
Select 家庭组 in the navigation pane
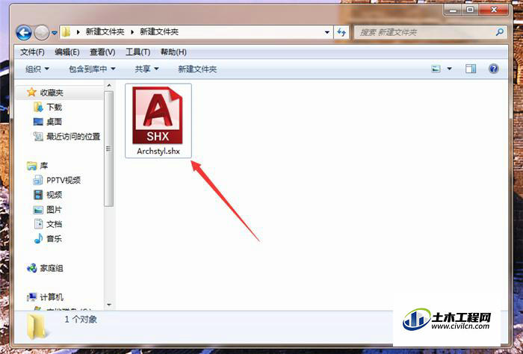pos(52,268)
